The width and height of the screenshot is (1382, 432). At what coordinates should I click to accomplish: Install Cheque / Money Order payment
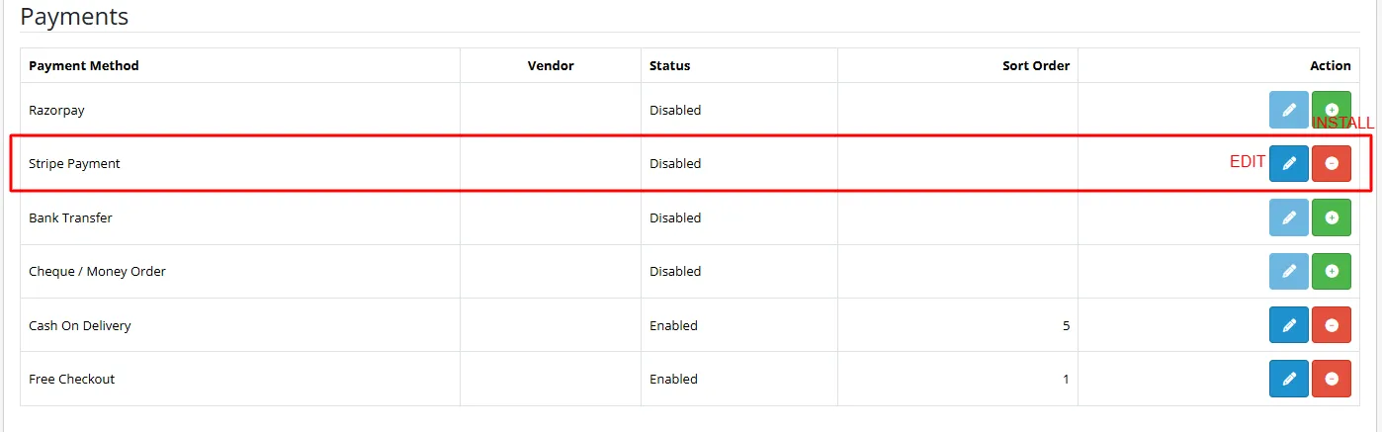pyautogui.click(x=1331, y=271)
